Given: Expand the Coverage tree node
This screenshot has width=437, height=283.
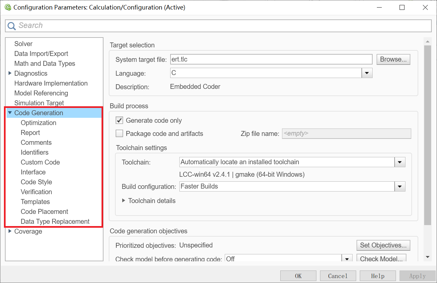Looking at the screenshot, I should coord(10,231).
